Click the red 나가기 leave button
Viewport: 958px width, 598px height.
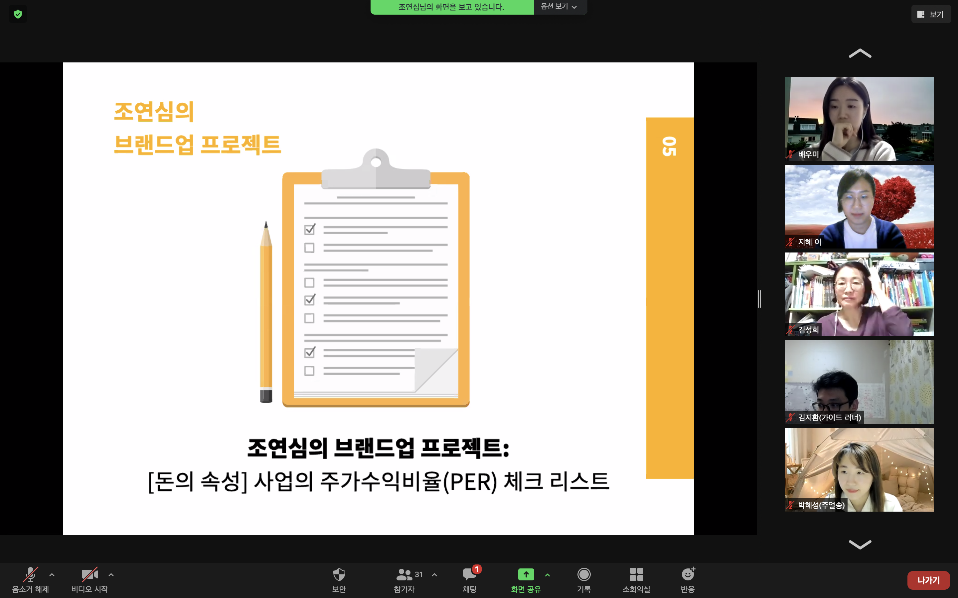pos(928,580)
